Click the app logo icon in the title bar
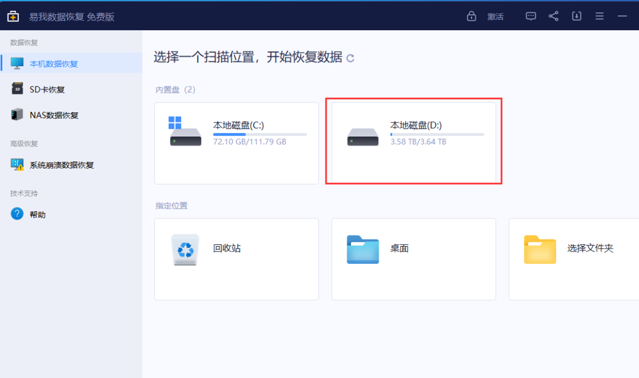The image size is (639, 378). click(x=13, y=17)
